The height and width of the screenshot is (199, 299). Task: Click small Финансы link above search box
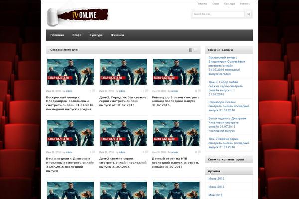pyautogui.click(x=245, y=4)
